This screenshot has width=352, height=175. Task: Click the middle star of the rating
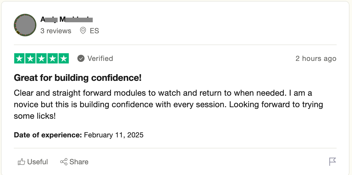(x=41, y=59)
